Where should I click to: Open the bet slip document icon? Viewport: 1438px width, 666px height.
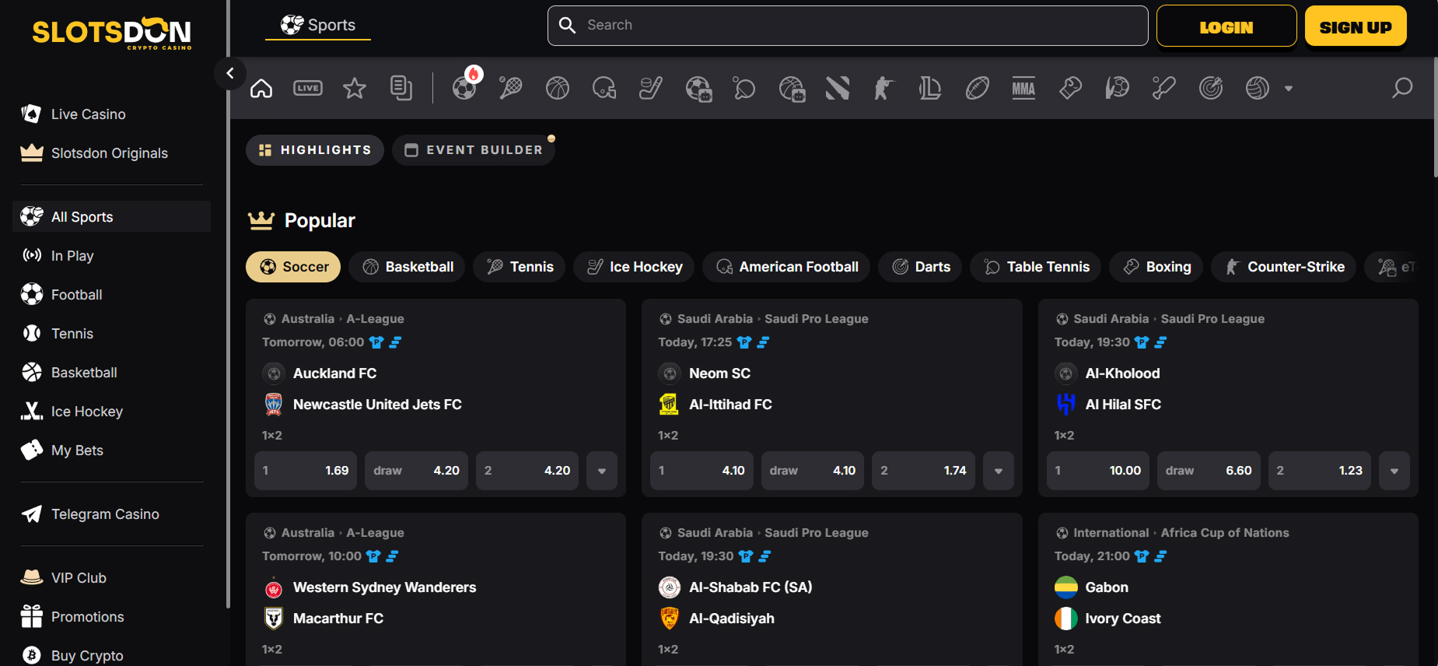401,89
